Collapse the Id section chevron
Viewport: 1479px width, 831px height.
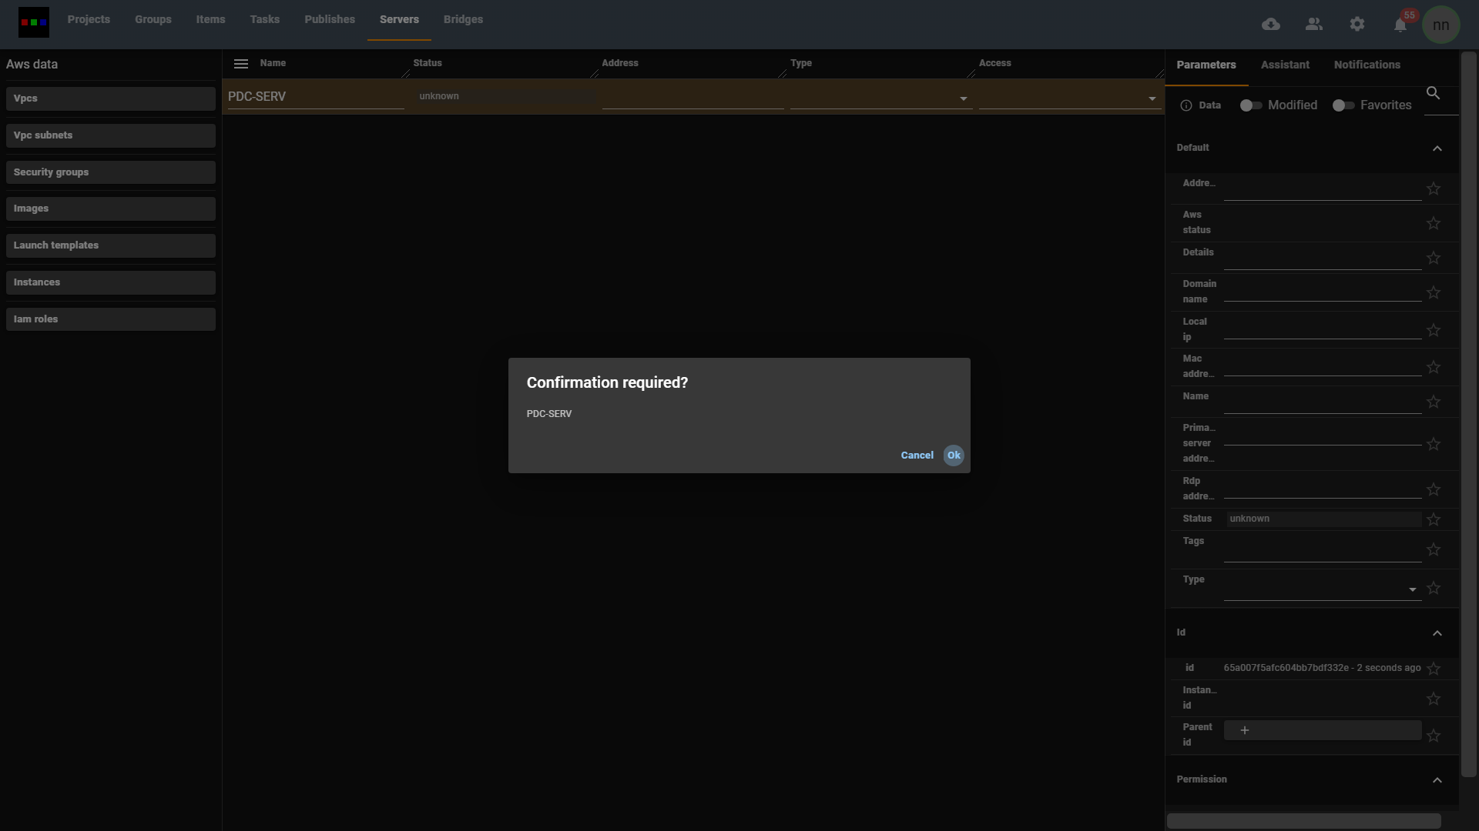1437,633
